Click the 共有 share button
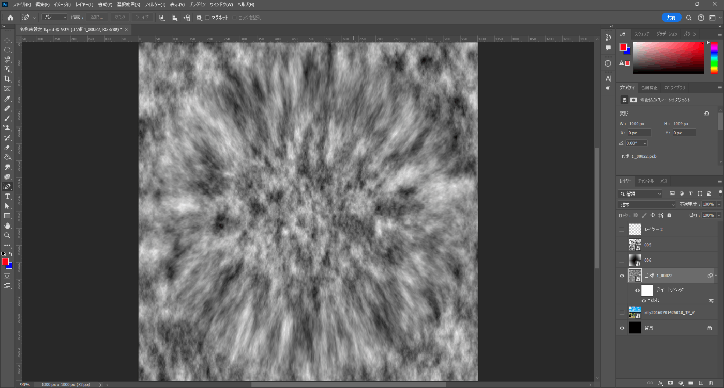This screenshot has height=388, width=724. [x=671, y=18]
